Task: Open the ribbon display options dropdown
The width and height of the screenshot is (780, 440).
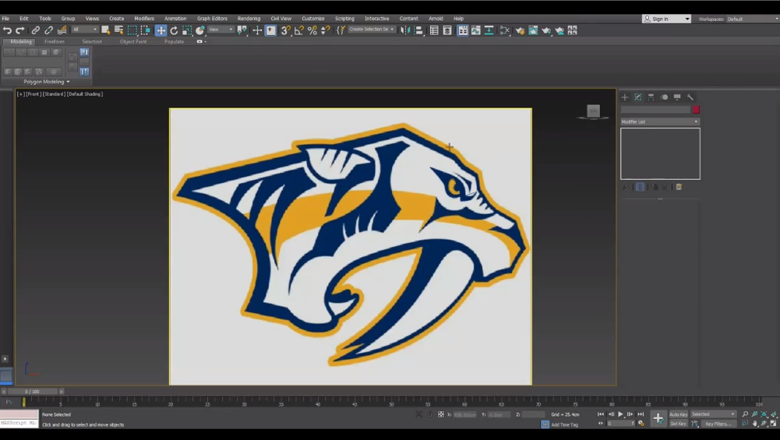Action: pos(201,42)
